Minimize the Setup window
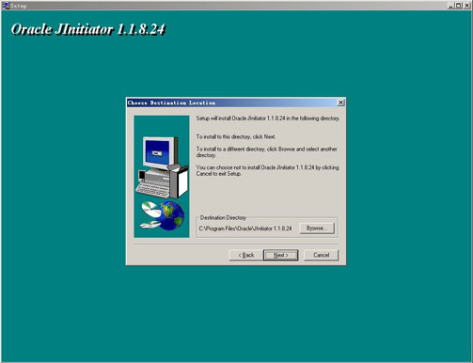 [450, 6]
